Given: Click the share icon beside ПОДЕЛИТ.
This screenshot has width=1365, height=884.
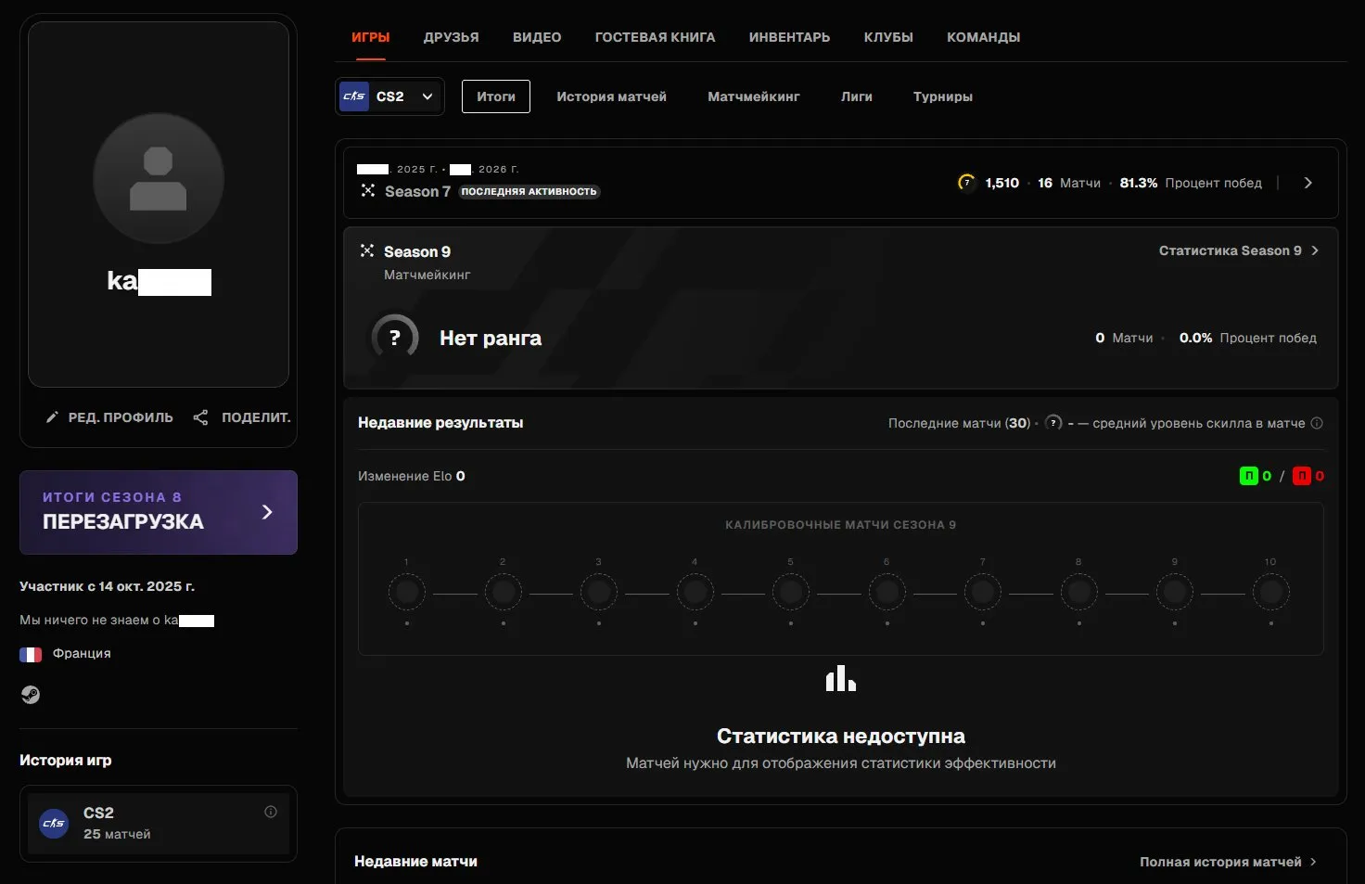Looking at the screenshot, I should point(200,417).
